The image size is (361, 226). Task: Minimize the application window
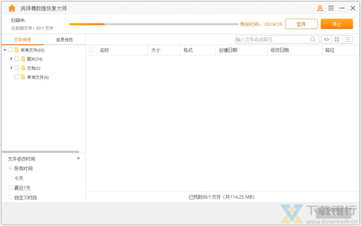pyautogui.click(x=342, y=8)
